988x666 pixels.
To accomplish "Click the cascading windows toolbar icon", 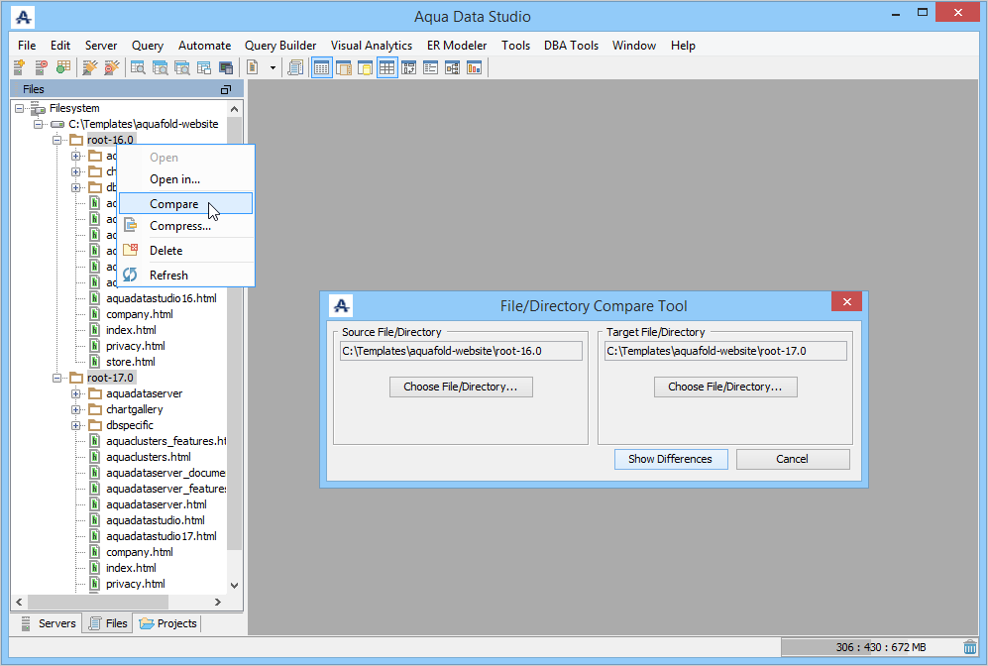I will [x=204, y=67].
